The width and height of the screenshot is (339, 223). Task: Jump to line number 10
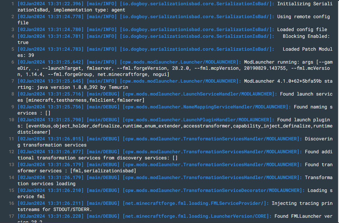tap(11, 120)
